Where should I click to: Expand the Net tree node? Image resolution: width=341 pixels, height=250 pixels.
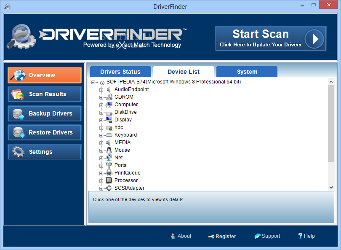tap(101, 159)
